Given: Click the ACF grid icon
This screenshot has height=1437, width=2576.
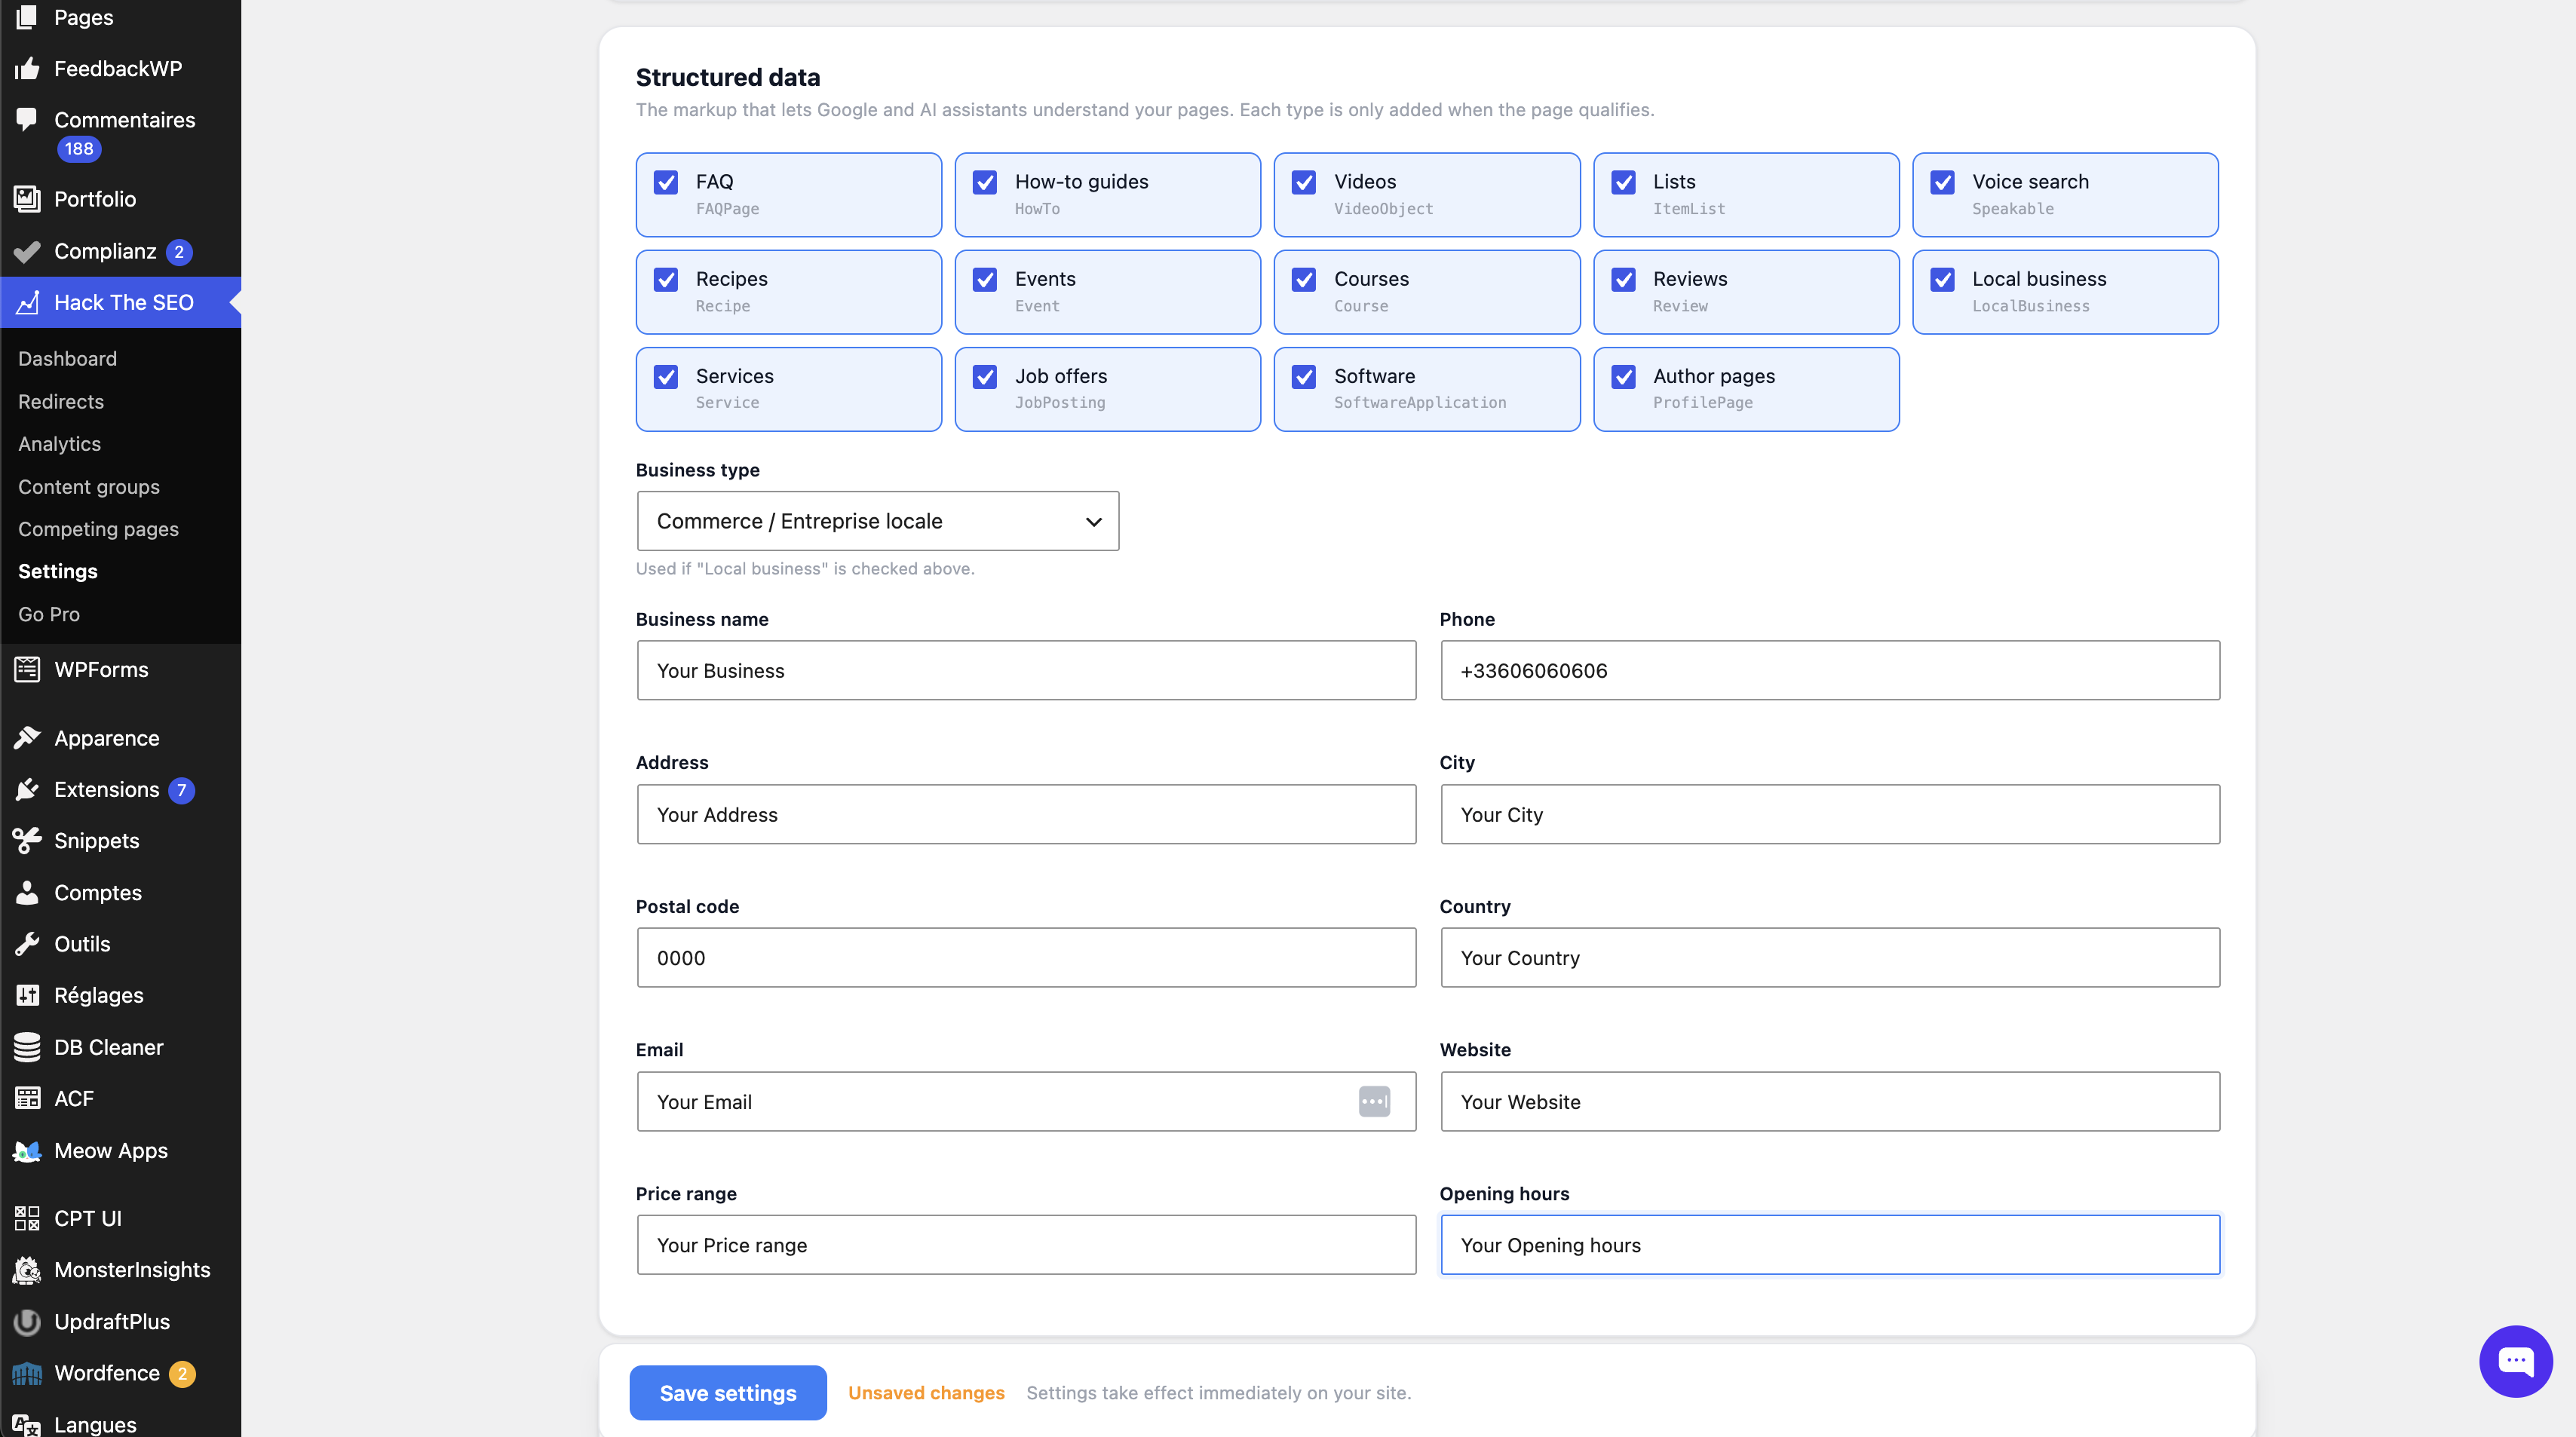Looking at the screenshot, I should [27, 1098].
